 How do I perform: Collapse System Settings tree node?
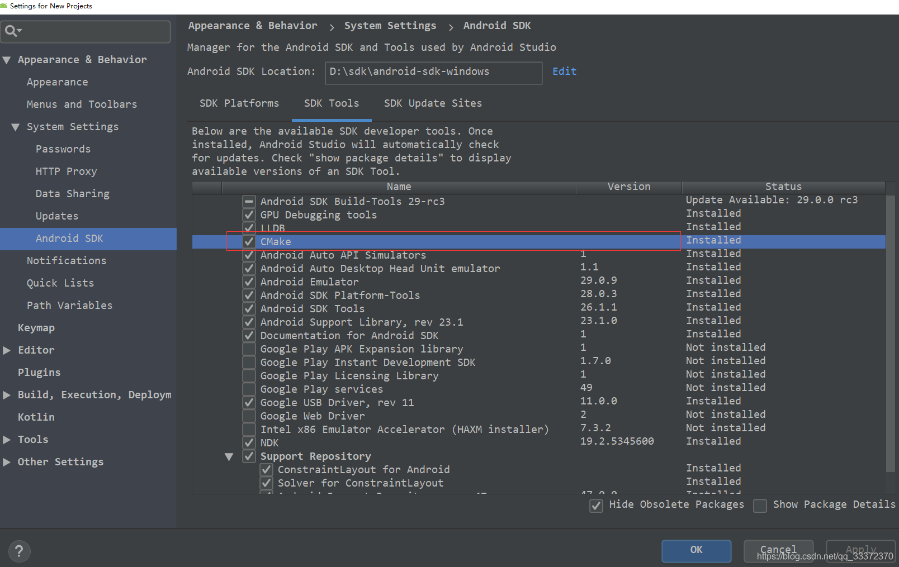click(x=16, y=127)
